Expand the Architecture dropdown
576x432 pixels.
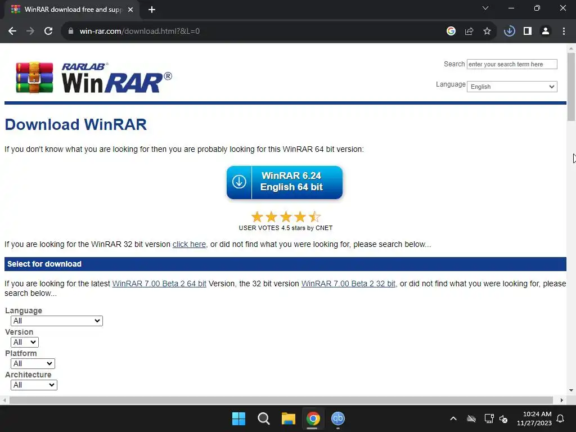34,385
